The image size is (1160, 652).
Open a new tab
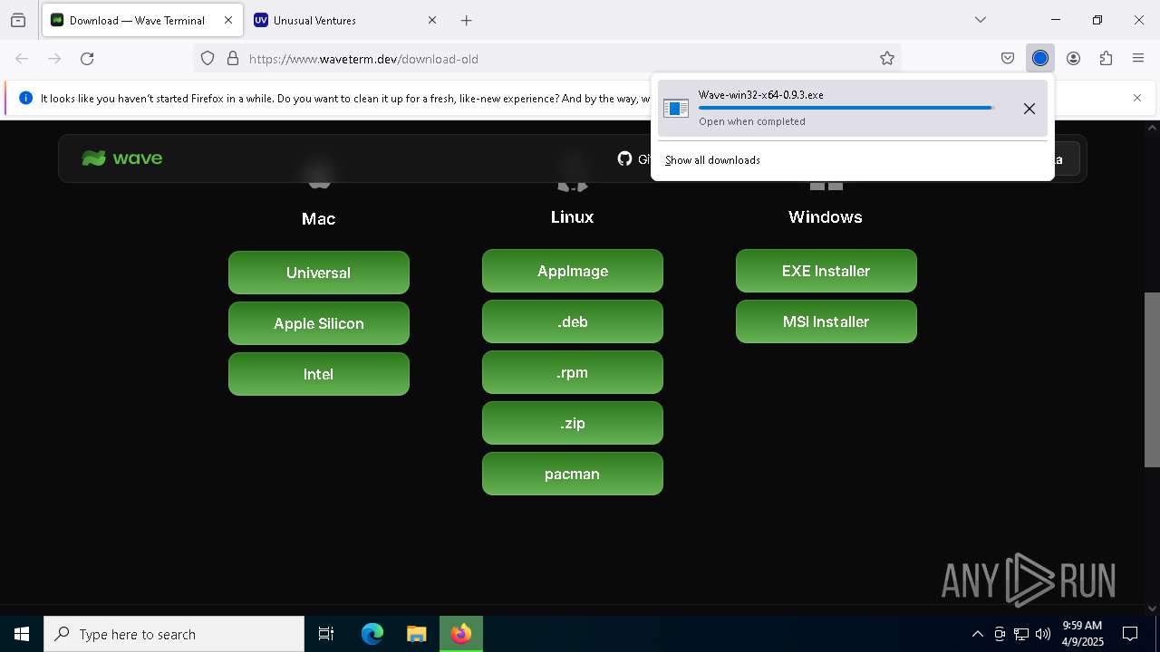tap(466, 20)
